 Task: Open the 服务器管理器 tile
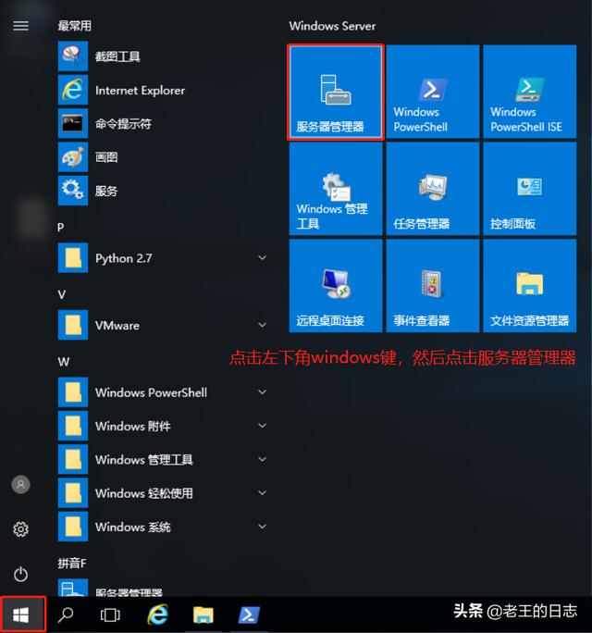[x=336, y=92]
